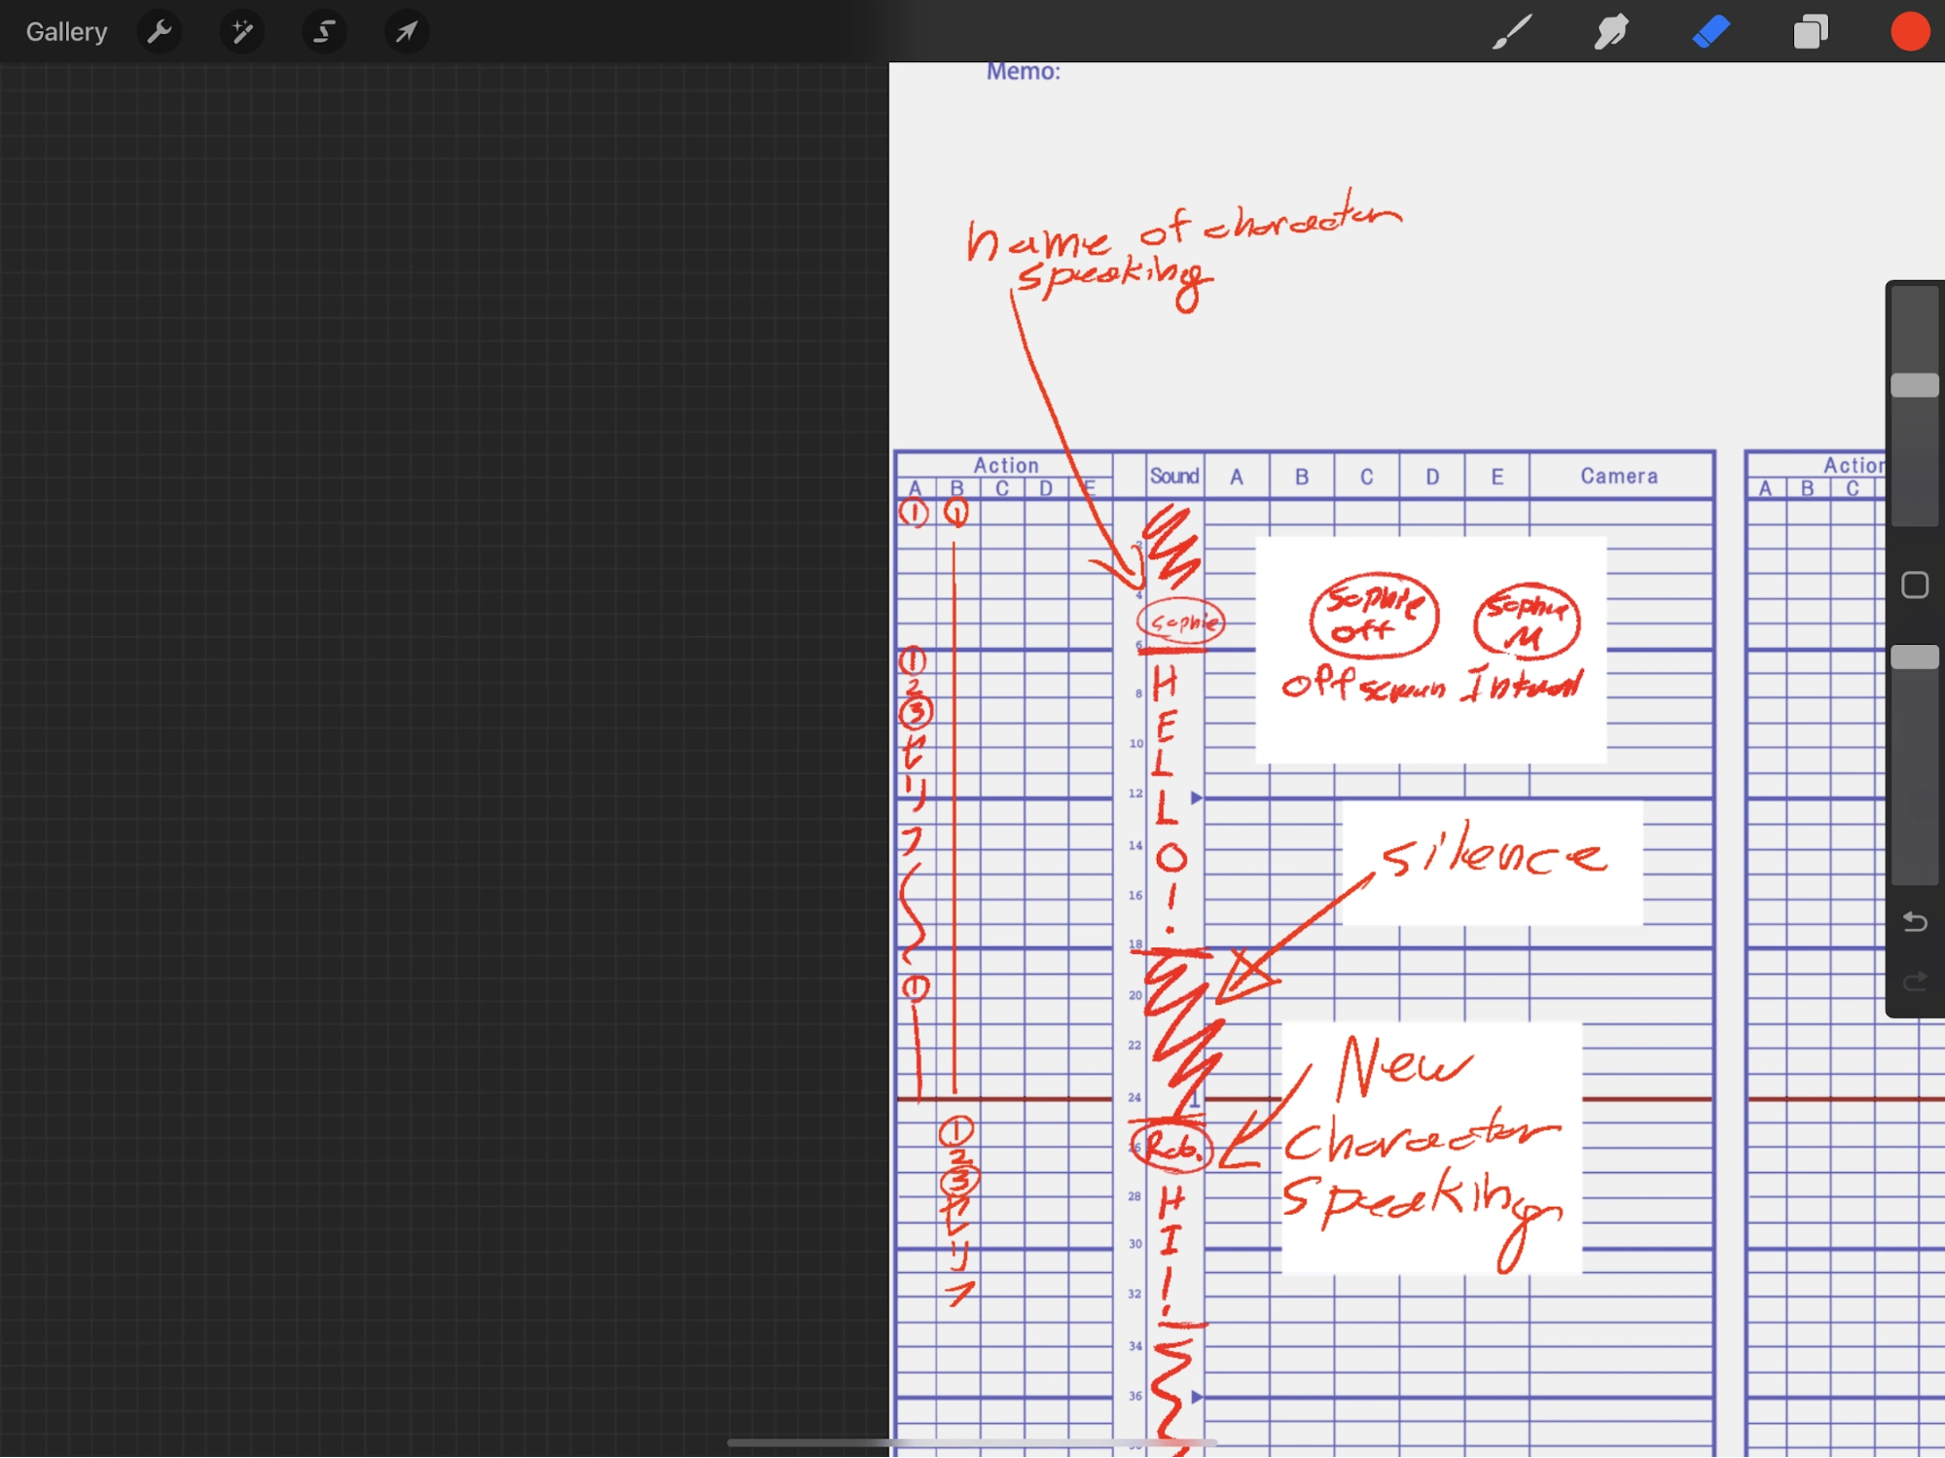Viewport: 1945px width, 1458px height.
Task: Open the red color picker
Action: pyautogui.click(x=1909, y=32)
